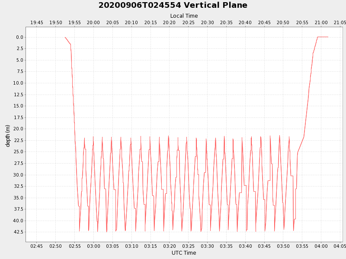The width and height of the screenshot is (346, 259).
Task: Click the 42.5 depth tick label
Action: pos(18,232)
